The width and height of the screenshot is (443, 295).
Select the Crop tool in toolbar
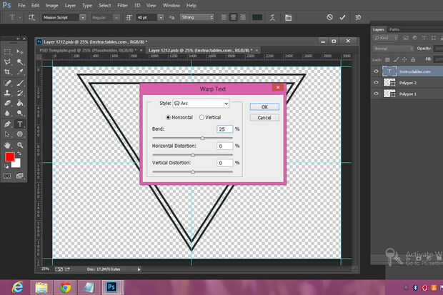pos(8,72)
